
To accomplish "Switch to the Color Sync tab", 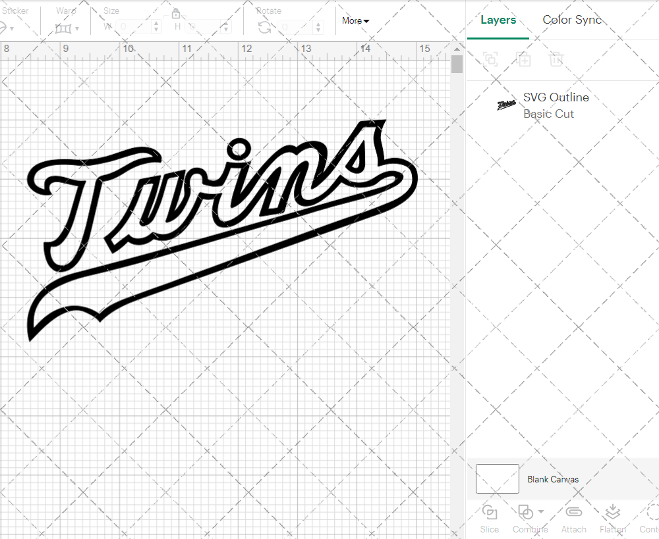I will click(571, 20).
